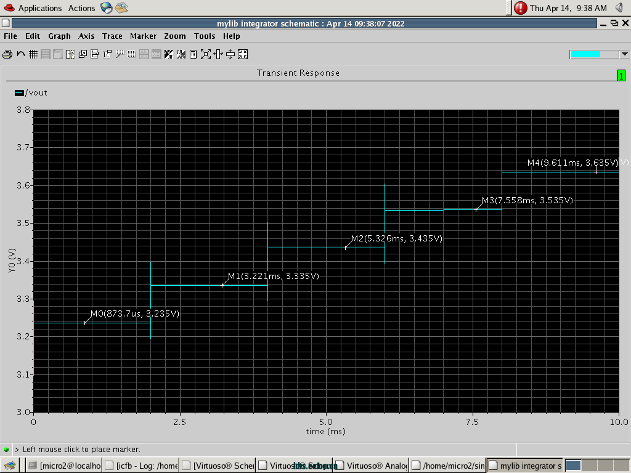This screenshot has height=473, width=631.
Task: Click the vertical zoom icon
Action: tap(230, 54)
